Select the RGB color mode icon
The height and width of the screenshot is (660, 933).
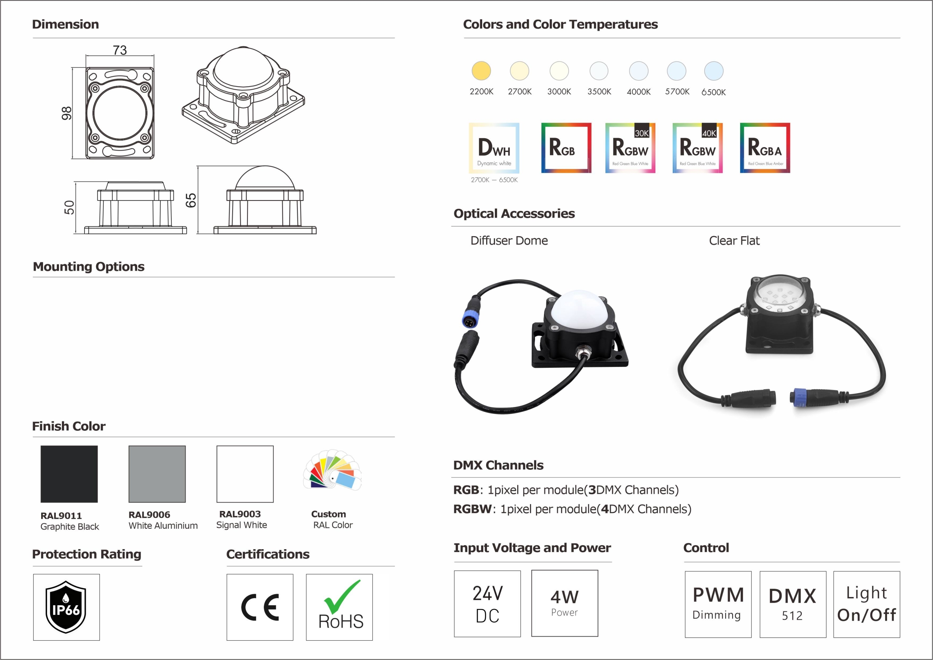coord(566,148)
